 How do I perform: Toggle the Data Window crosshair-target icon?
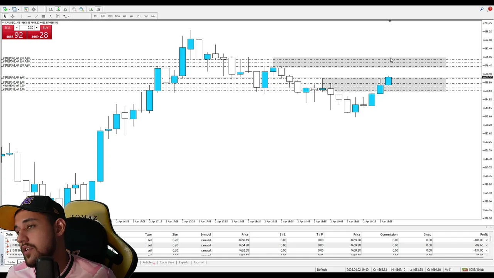(x=34, y=9)
